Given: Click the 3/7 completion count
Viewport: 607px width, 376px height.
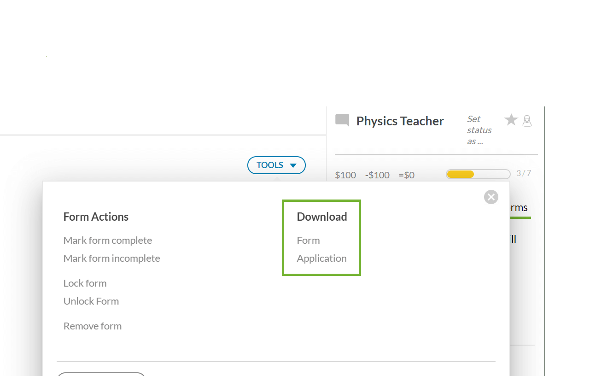Looking at the screenshot, I should coord(524,173).
